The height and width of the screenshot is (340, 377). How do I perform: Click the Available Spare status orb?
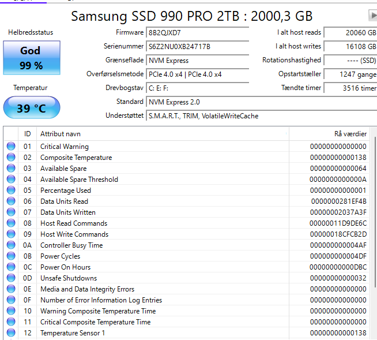click(x=11, y=168)
